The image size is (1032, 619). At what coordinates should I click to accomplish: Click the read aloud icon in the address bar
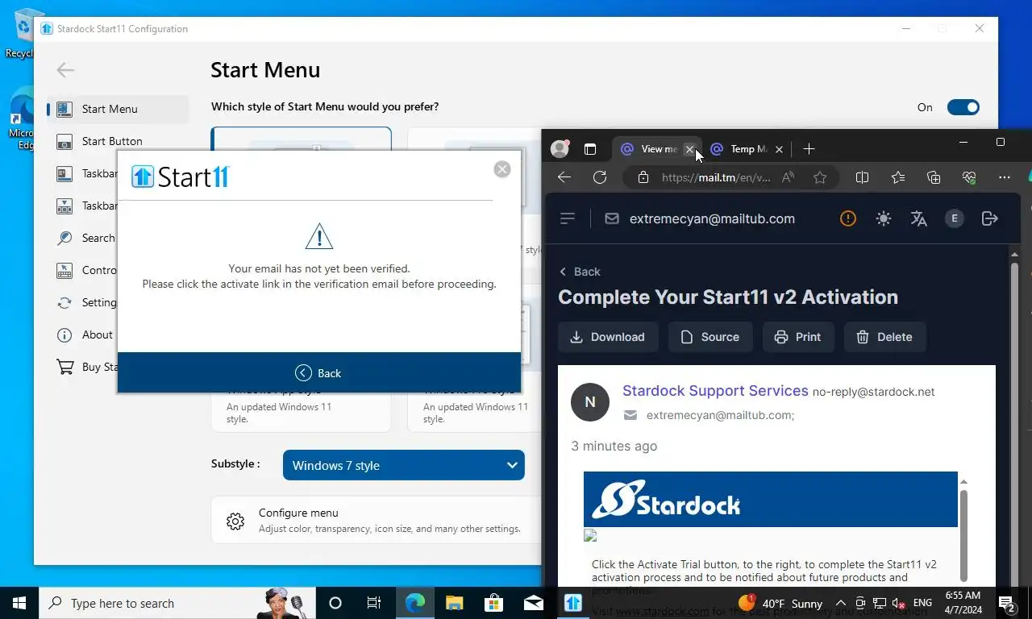(x=788, y=177)
